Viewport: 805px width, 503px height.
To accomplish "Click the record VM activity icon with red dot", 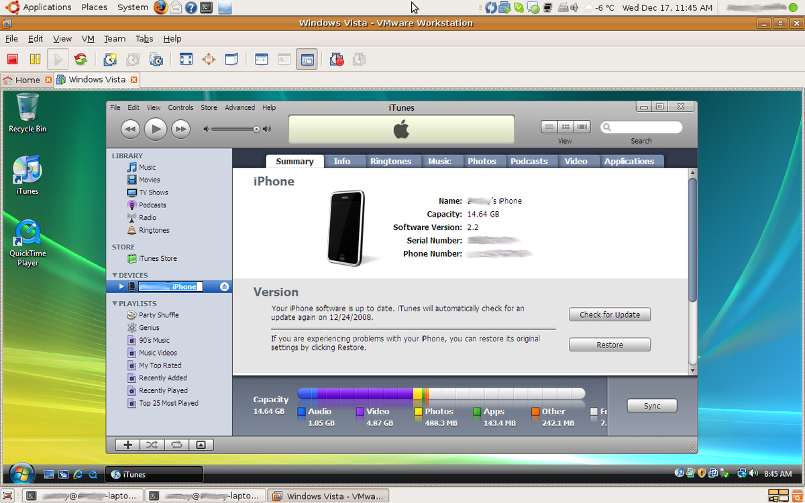I will pos(337,60).
